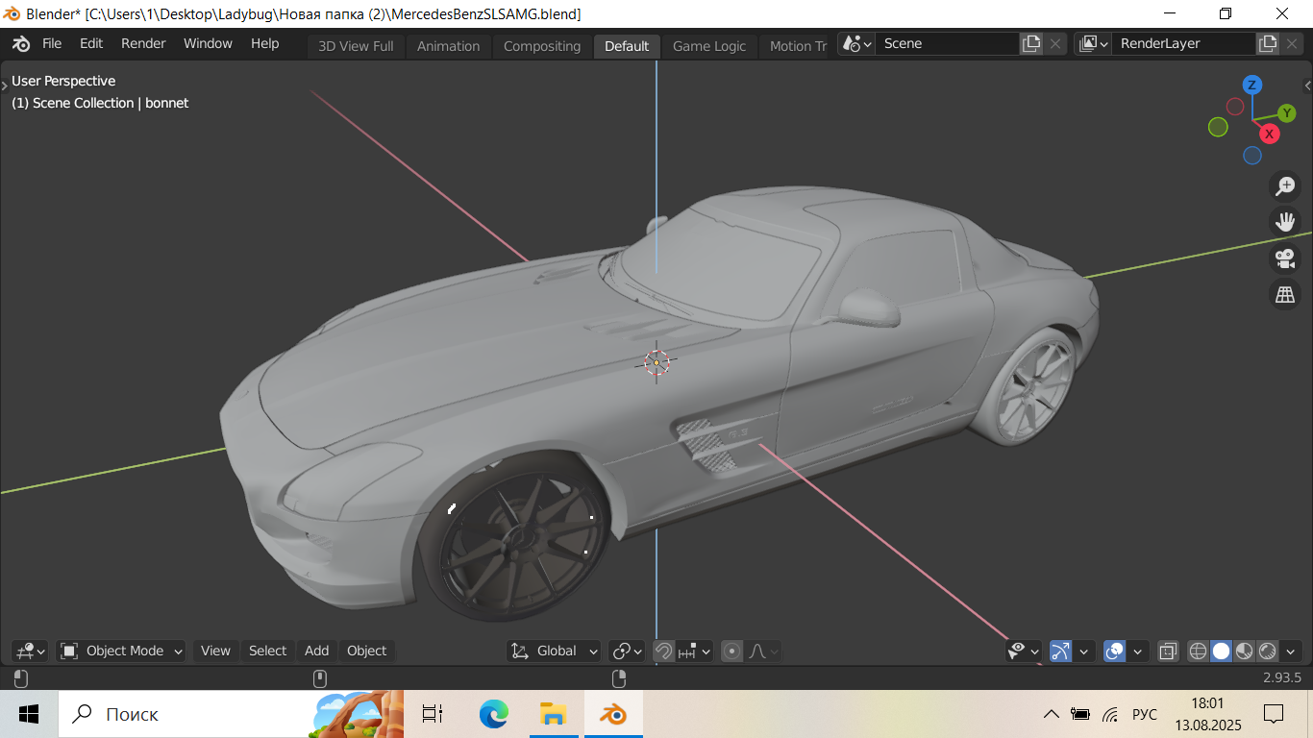Click the Add button in viewport header
Image resolution: width=1313 pixels, height=738 pixels.
(317, 651)
